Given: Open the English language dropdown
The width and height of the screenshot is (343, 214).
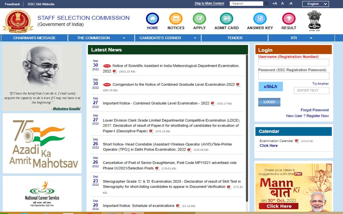Looking at the screenshot, I should [315, 4].
